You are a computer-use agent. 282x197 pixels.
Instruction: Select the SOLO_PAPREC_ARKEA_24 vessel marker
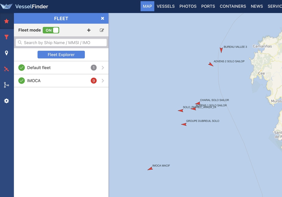(x=181, y=110)
